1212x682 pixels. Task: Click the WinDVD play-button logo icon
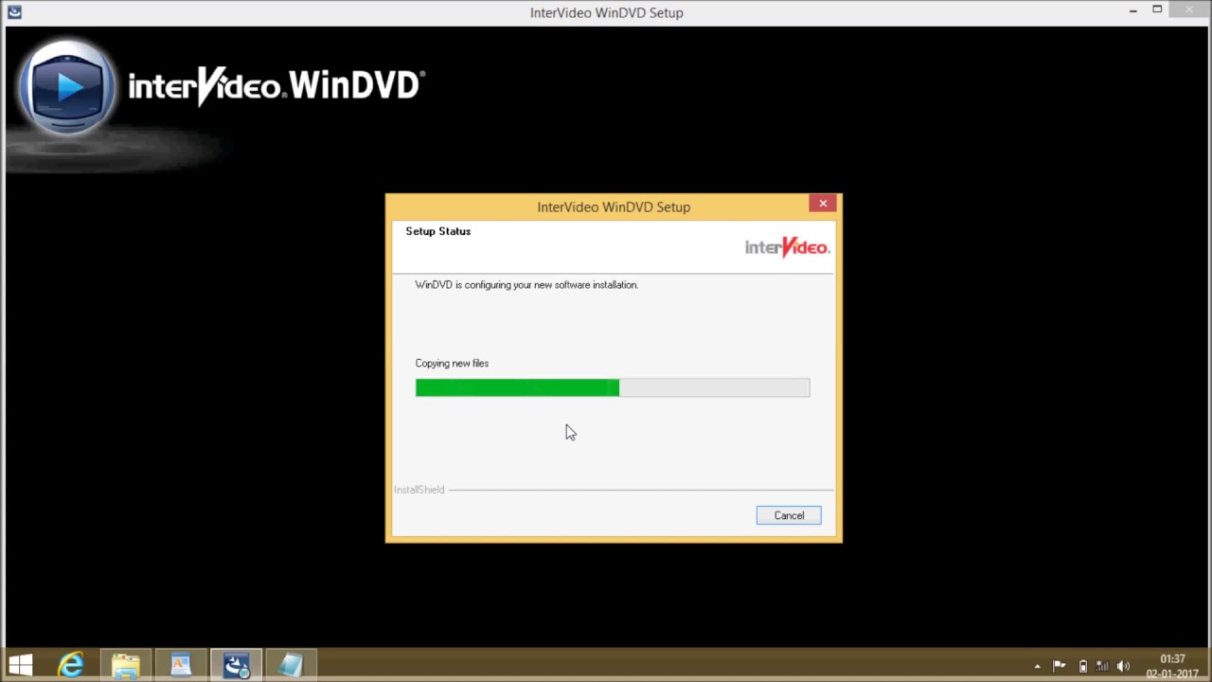click(66, 87)
